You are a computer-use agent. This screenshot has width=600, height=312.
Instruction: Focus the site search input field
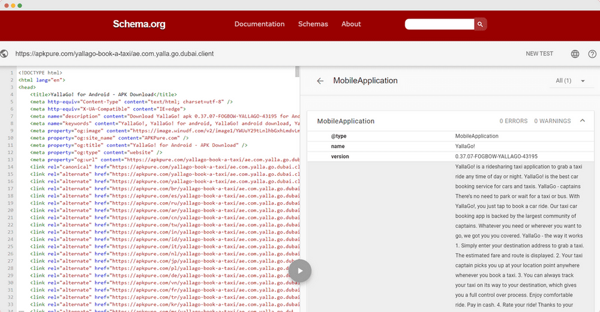point(439,24)
